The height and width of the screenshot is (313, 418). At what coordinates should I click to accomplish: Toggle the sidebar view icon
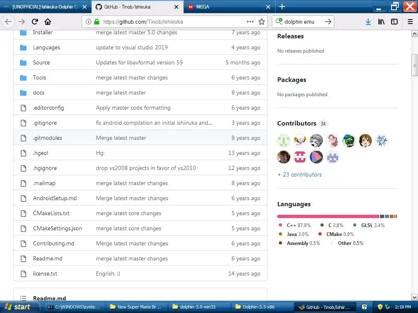(394, 22)
